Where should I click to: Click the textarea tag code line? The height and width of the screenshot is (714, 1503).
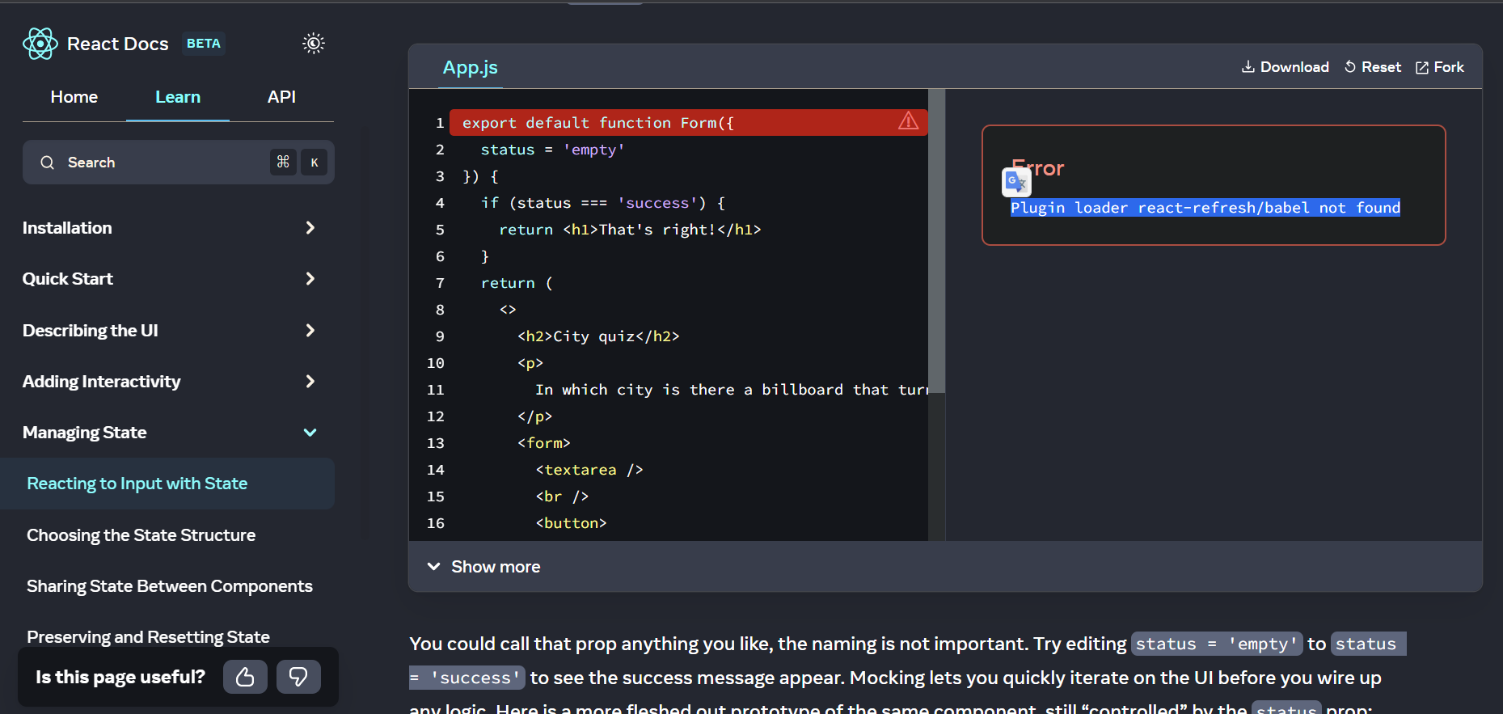(x=589, y=470)
